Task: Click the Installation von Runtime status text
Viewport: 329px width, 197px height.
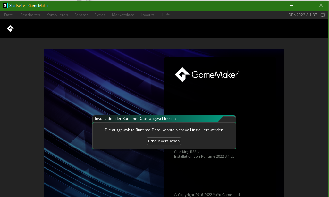Action: tap(204, 156)
